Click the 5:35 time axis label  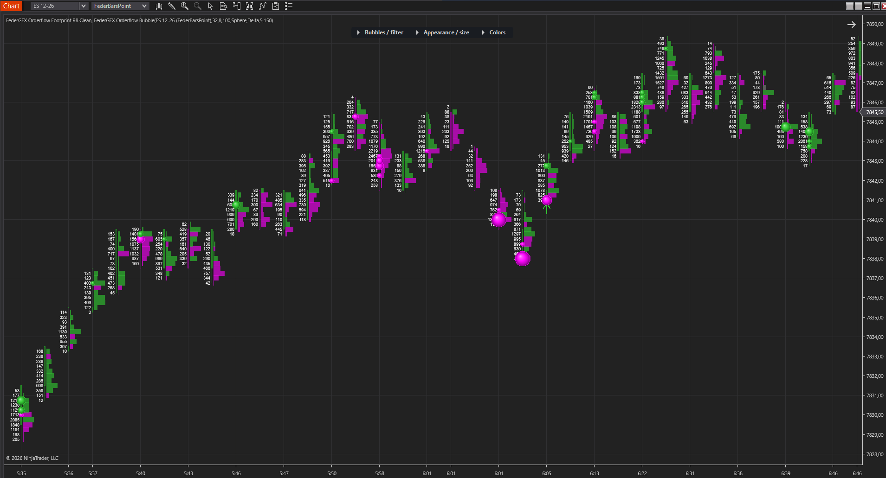(21, 473)
